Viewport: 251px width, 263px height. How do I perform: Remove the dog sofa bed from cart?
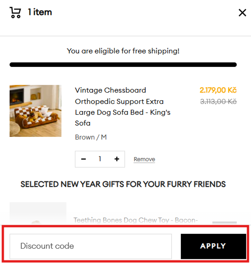(144, 159)
